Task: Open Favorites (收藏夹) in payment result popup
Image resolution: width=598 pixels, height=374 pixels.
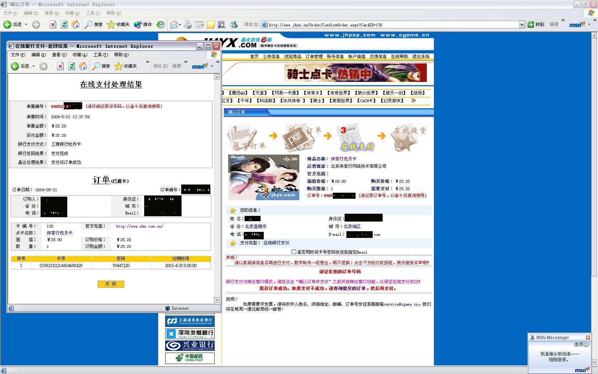Action: (x=126, y=66)
